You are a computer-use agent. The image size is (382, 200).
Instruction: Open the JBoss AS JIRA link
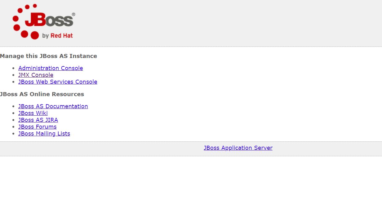click(x=38, y=120)
